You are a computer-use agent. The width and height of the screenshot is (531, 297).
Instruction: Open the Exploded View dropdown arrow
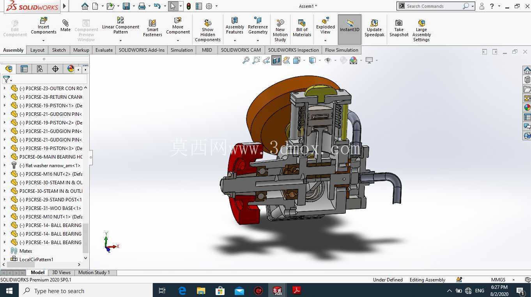click(325, 40)
